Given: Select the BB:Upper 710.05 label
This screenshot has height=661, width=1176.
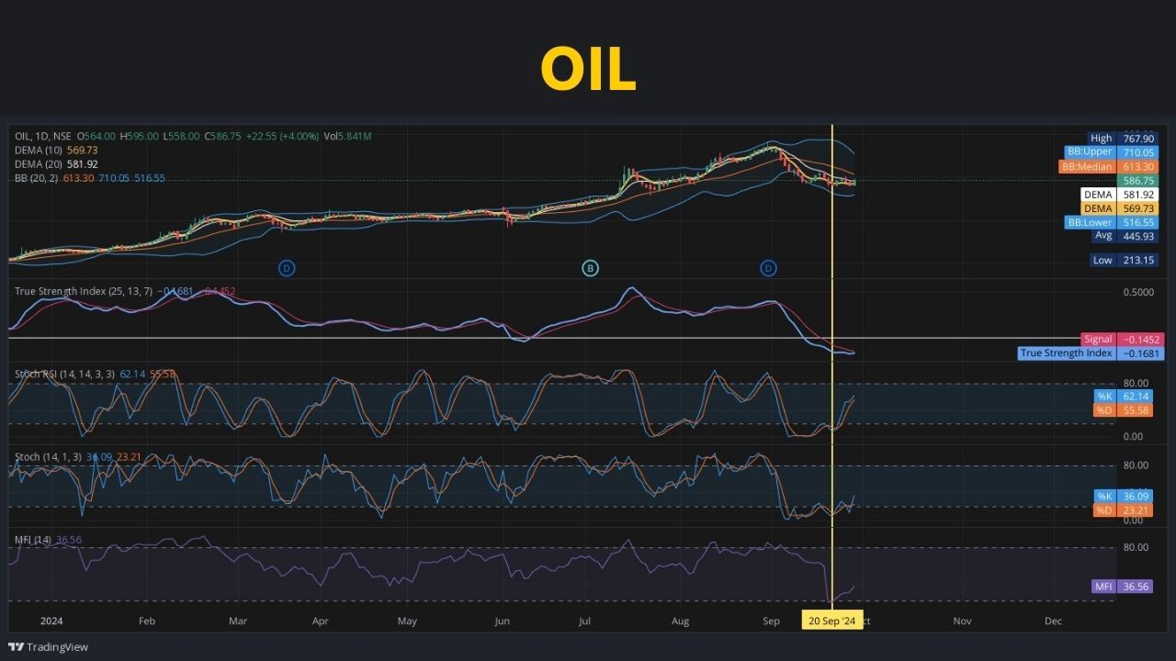Looking at the screenshot, I should click(x=1110, y=151).
